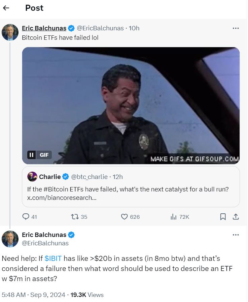248x302 pixels.
Task: Open more options on the first post
Action: pyautogui.click(x=236, y=28)
